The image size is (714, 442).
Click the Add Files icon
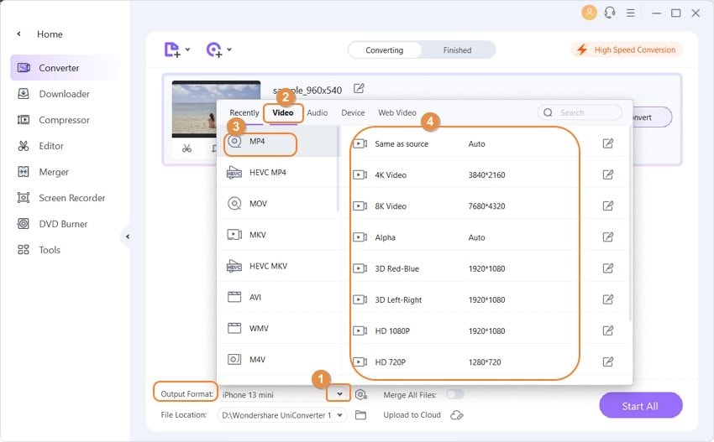171,49
